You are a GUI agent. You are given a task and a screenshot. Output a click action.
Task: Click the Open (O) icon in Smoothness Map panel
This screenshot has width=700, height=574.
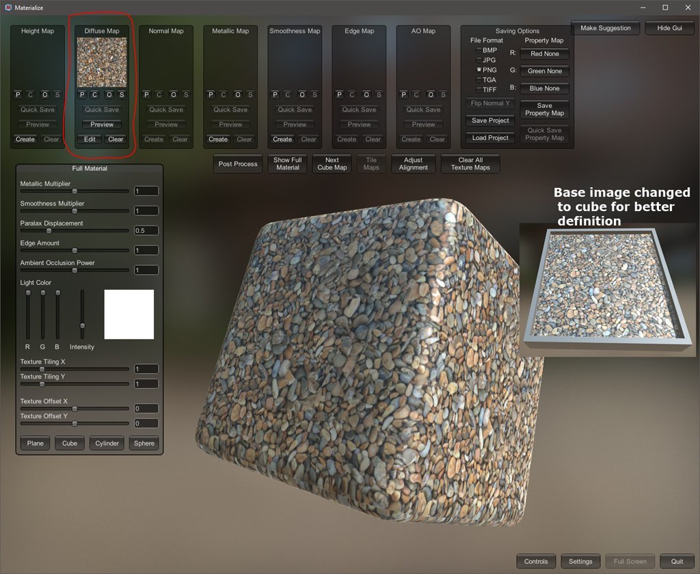[301, 95]
